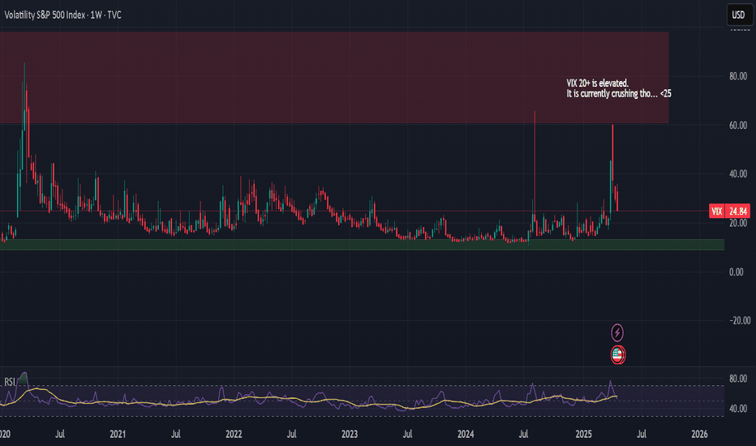The width and height of the screenshot is (756, 446).
Task: Select the red resistance zone rectangle
Action: (334, 78)
